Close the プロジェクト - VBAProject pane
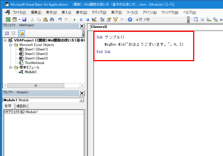 coord(82,26)
